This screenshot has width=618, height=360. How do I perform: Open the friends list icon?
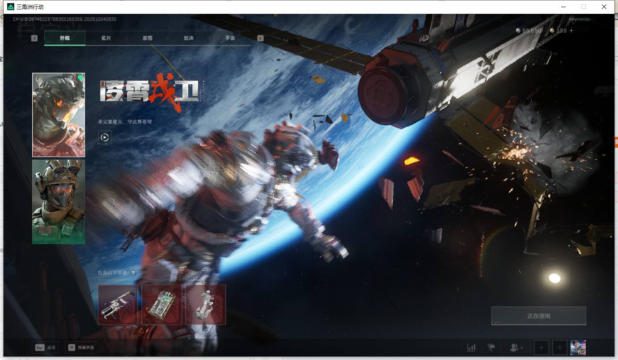click(516, 348)
